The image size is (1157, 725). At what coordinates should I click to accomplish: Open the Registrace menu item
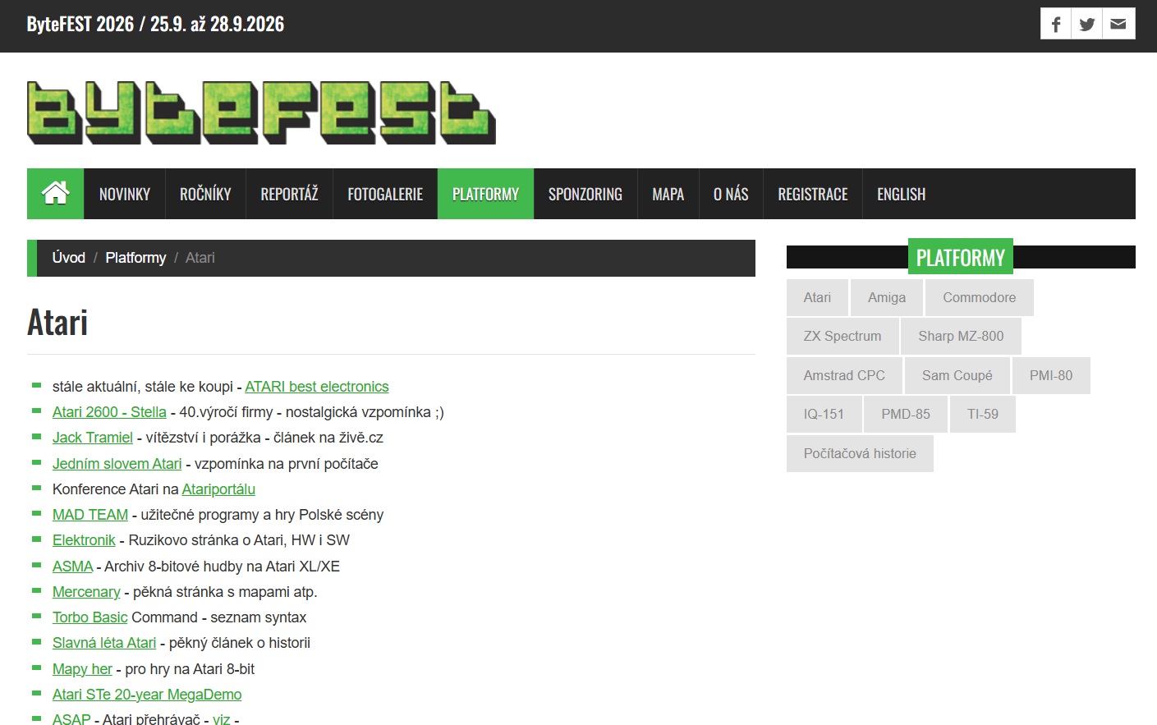(813, 194)
